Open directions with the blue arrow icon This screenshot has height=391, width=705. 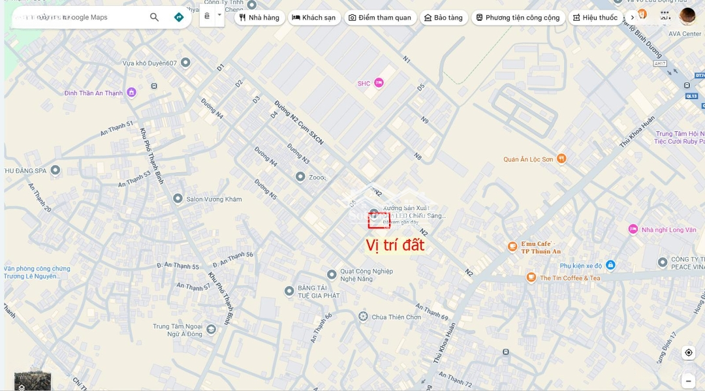coord(178,17)
